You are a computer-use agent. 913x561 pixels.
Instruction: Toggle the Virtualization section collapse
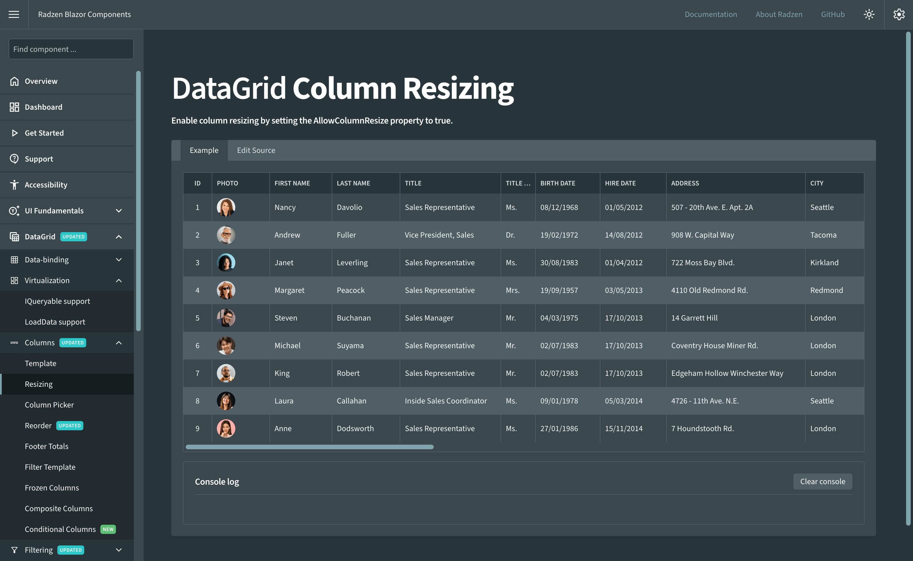click(119, 280)
